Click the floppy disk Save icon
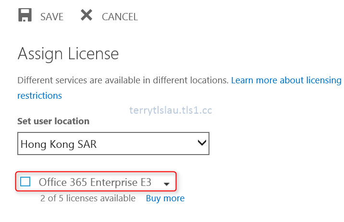Screen dimensions: 344x222 point(25,15)
